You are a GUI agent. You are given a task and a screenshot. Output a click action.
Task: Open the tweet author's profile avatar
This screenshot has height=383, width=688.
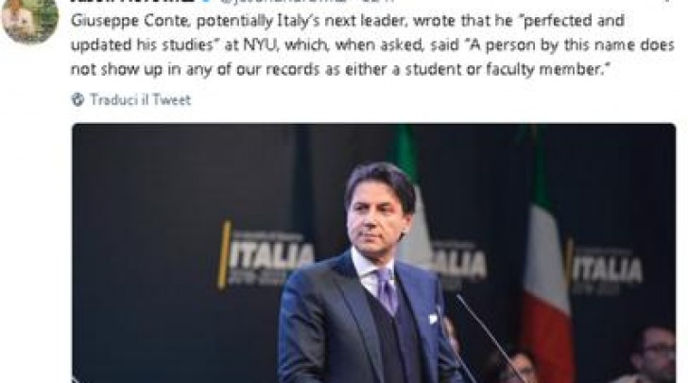click(30, 20)
